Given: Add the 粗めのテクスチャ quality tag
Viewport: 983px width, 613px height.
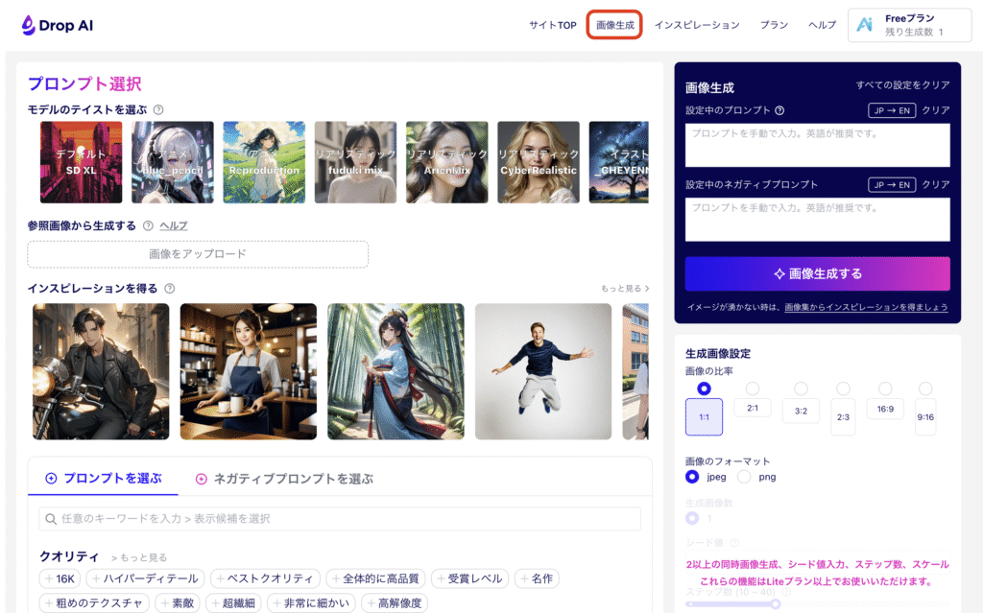Looking at the screenshot, I should point(94,603).
